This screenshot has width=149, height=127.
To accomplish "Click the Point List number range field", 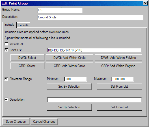I will point(94,50).
